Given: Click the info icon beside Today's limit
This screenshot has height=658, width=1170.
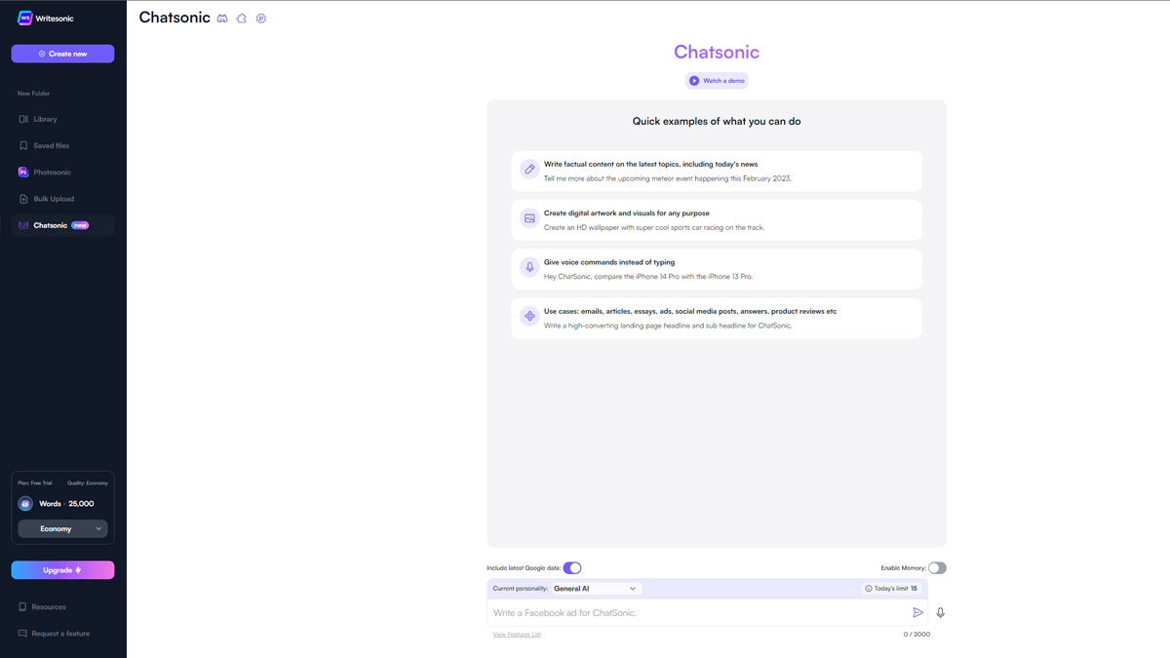Looking at the screenshot, I should click(x=869, y=589).
